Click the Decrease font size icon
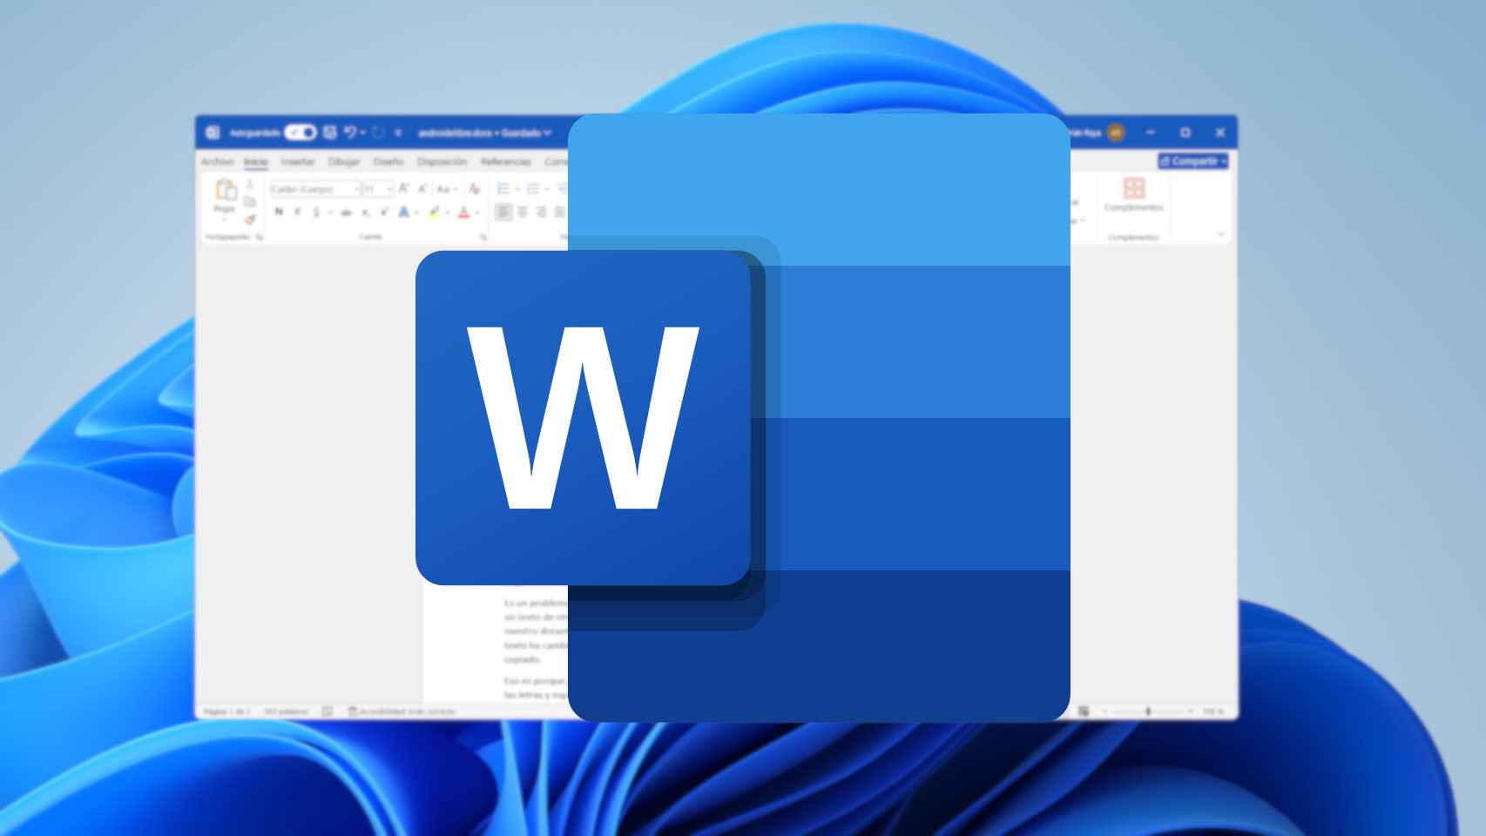The width and height of the screenshot is (1486, 836). 422,189
